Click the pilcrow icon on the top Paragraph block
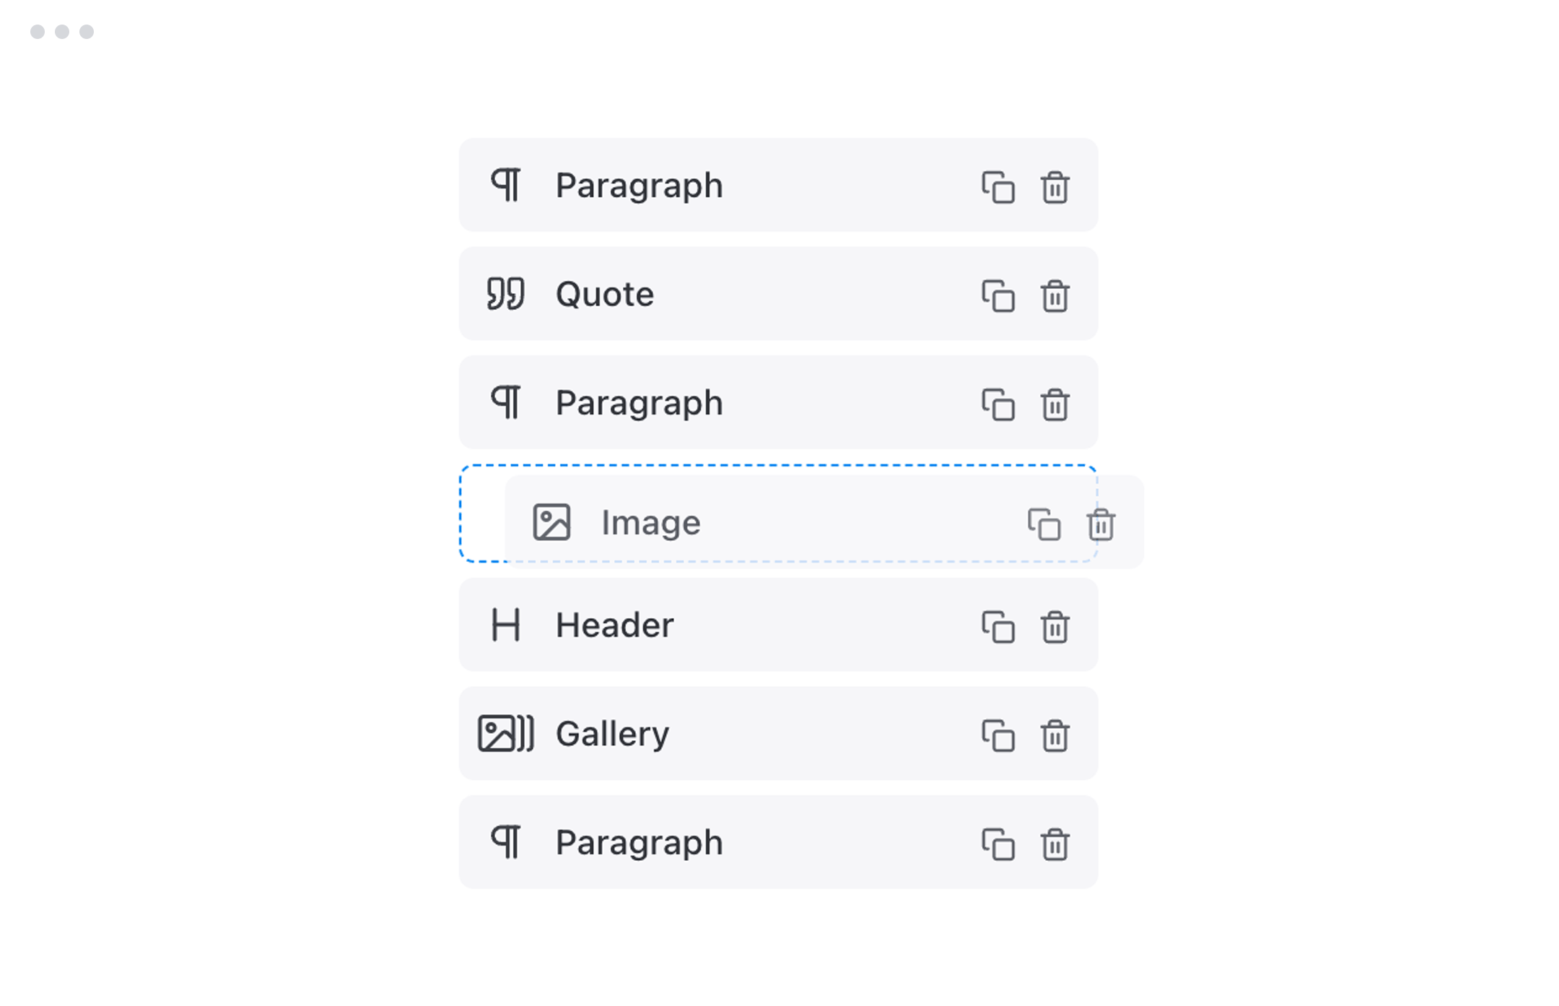 click(x=506, y=186)
